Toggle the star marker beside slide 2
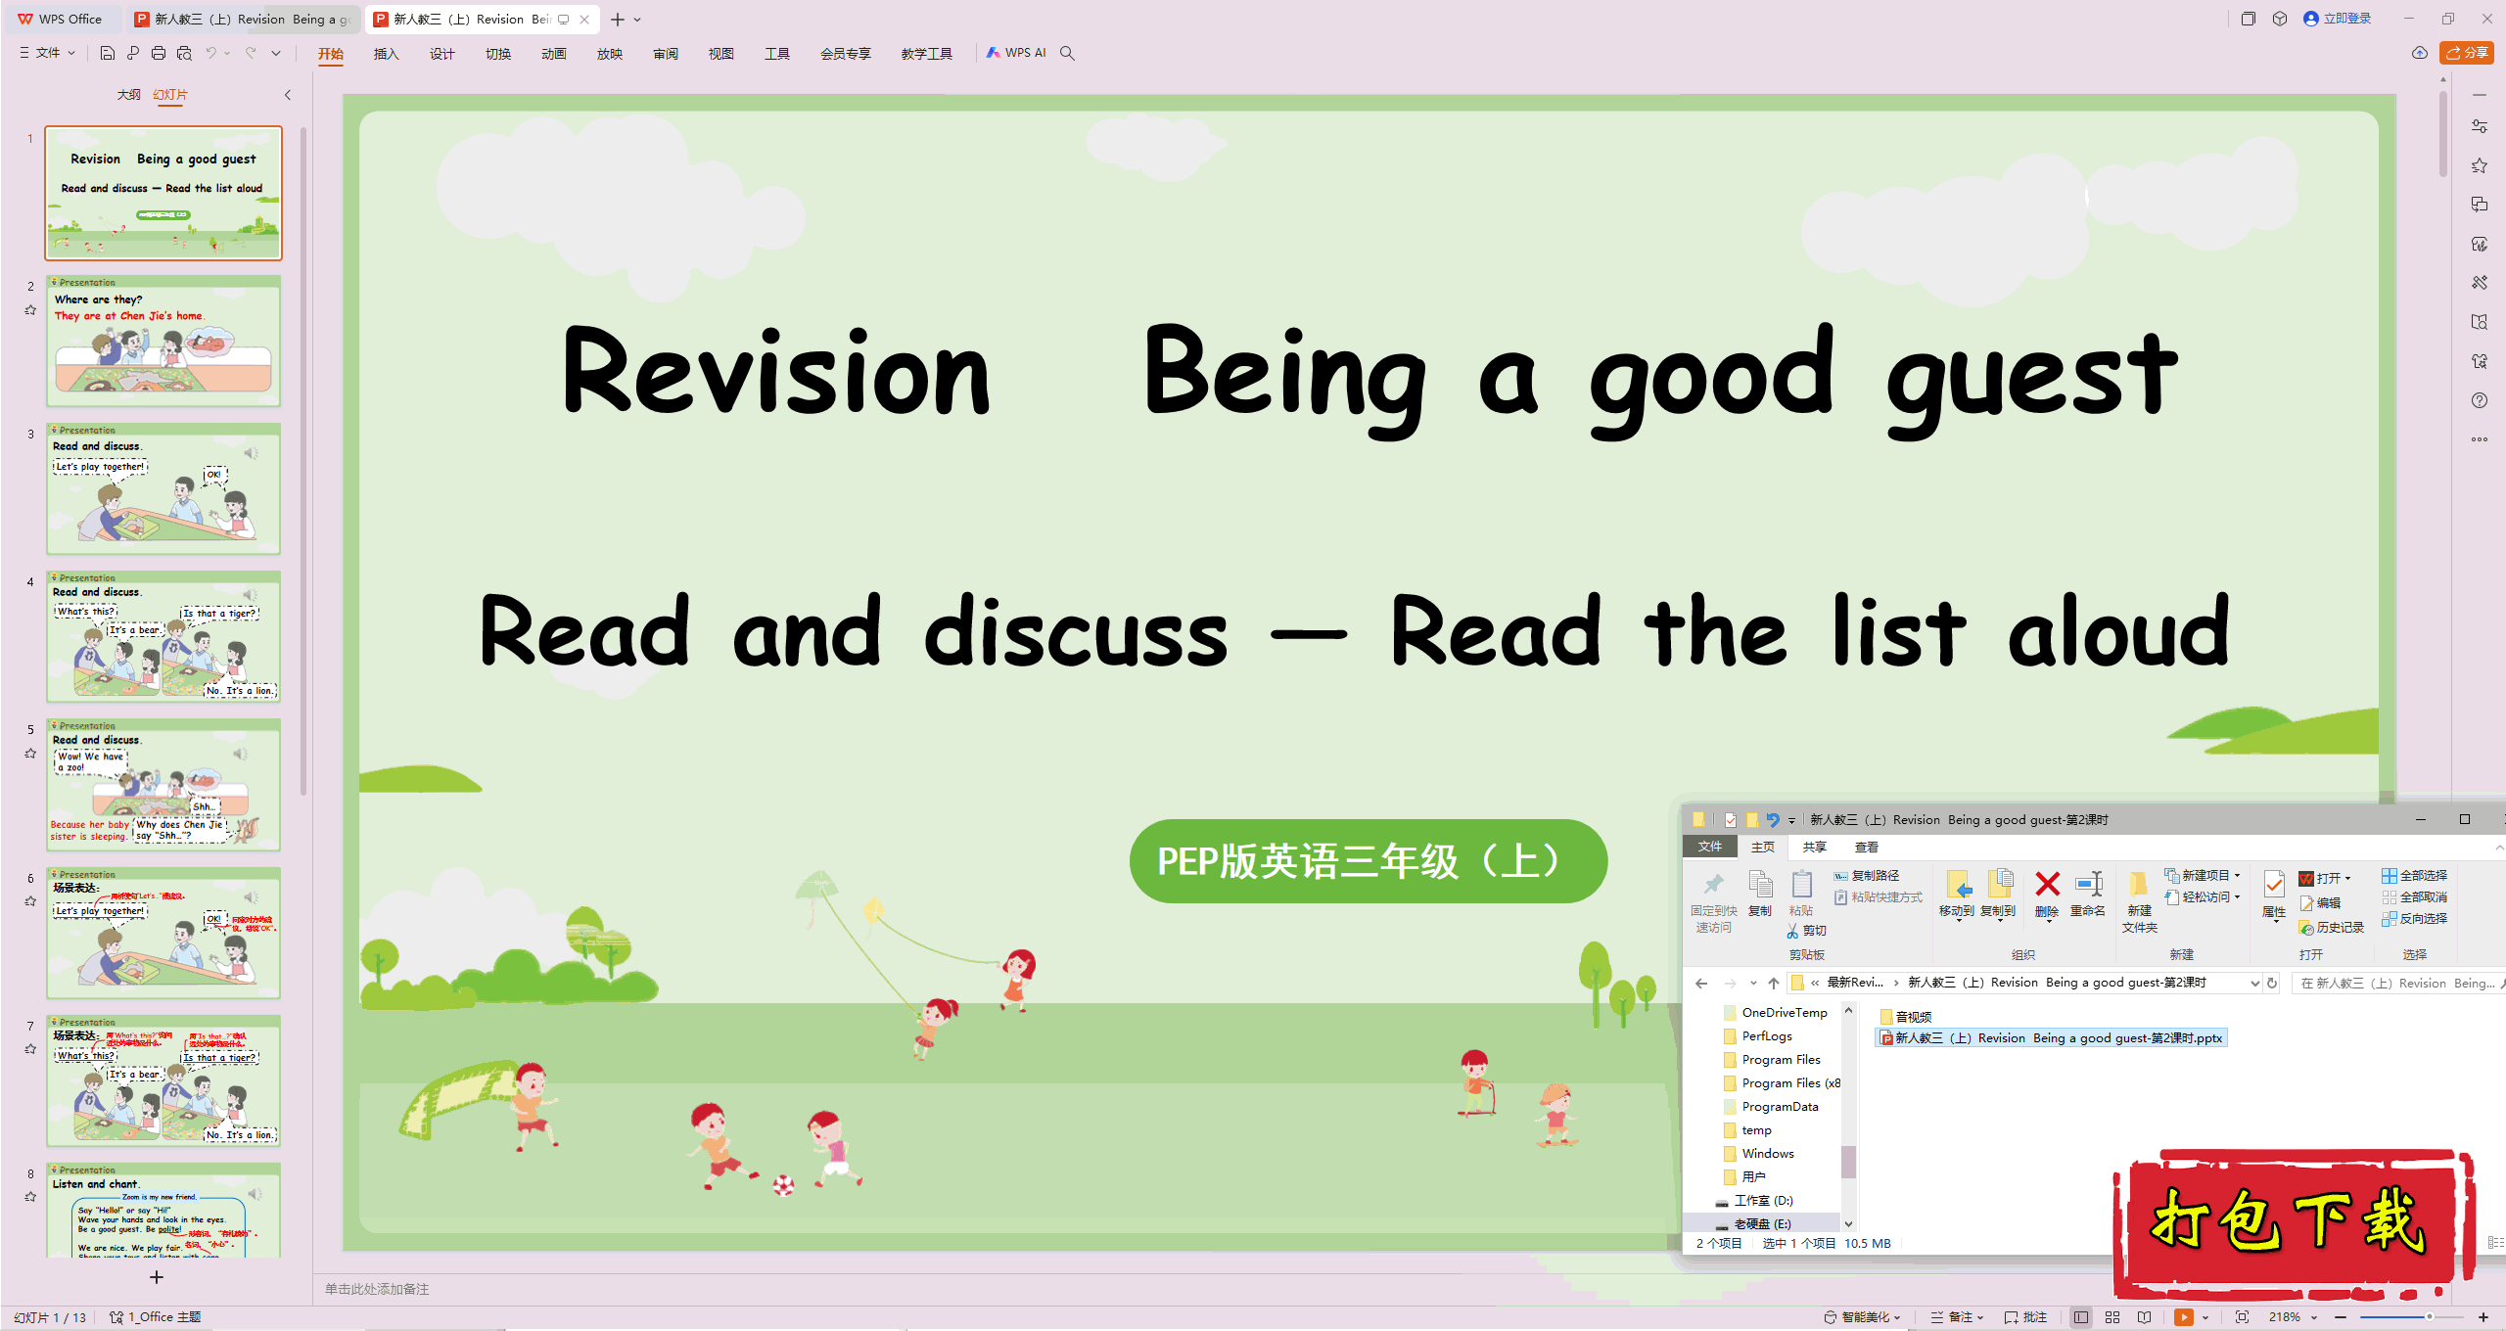Screen dimensions: 2506x1331 pyautogui.click(x=30, y=310)
